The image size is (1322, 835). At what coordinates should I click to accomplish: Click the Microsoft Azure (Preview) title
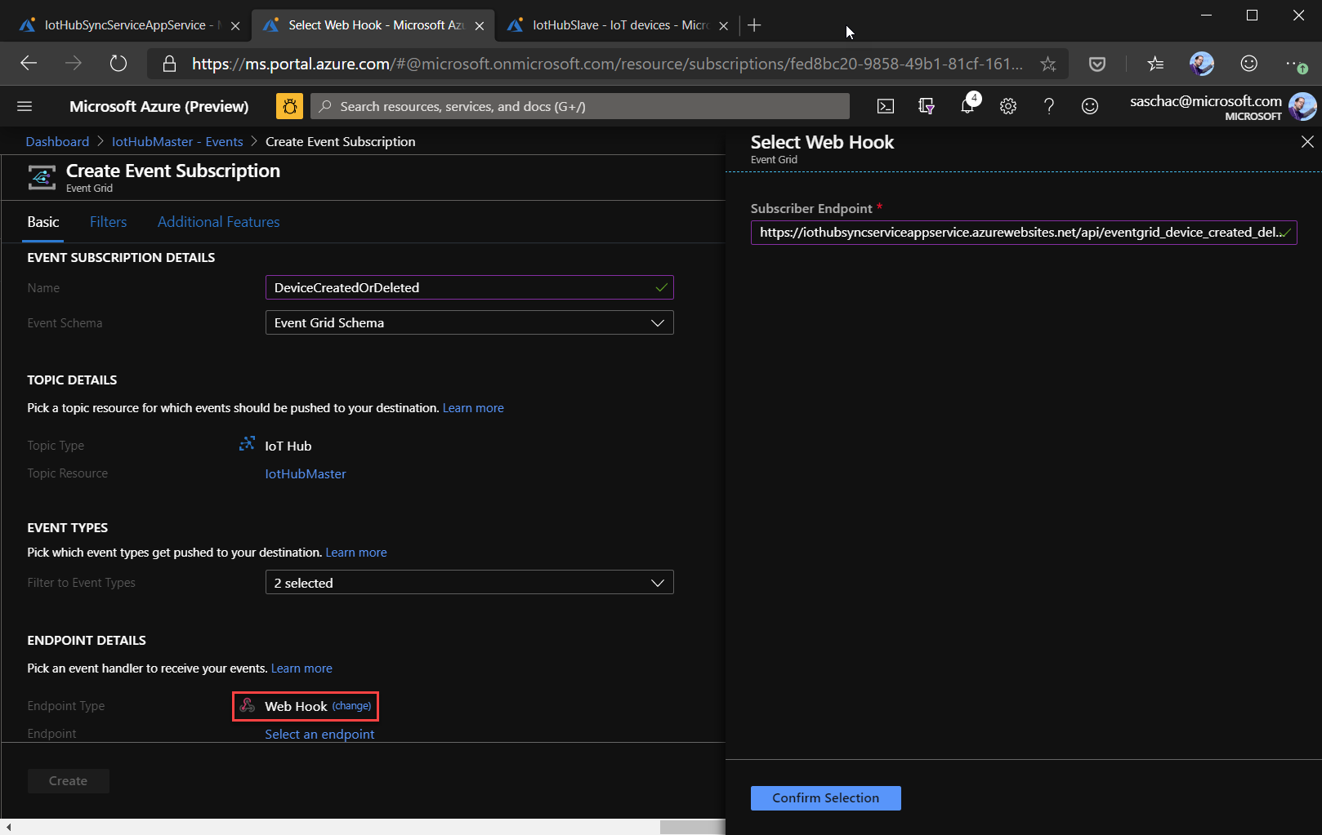159,106
